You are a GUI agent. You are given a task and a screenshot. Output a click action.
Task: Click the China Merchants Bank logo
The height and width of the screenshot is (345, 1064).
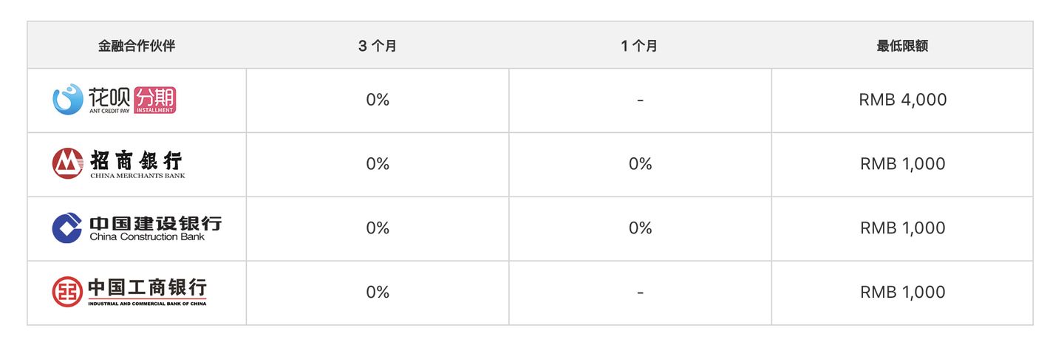pos(118,164)
